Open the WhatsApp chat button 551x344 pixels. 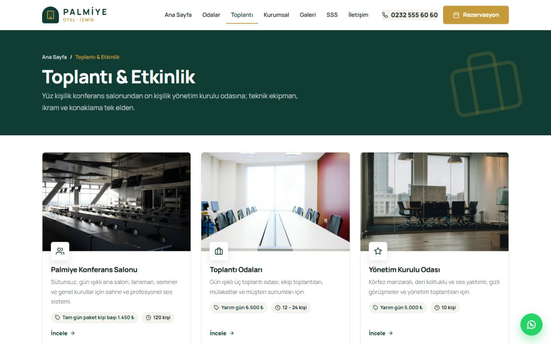pos(531,325)
